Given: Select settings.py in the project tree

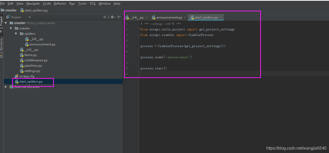Looking at the screenshot, I should [x=32, y=71].
